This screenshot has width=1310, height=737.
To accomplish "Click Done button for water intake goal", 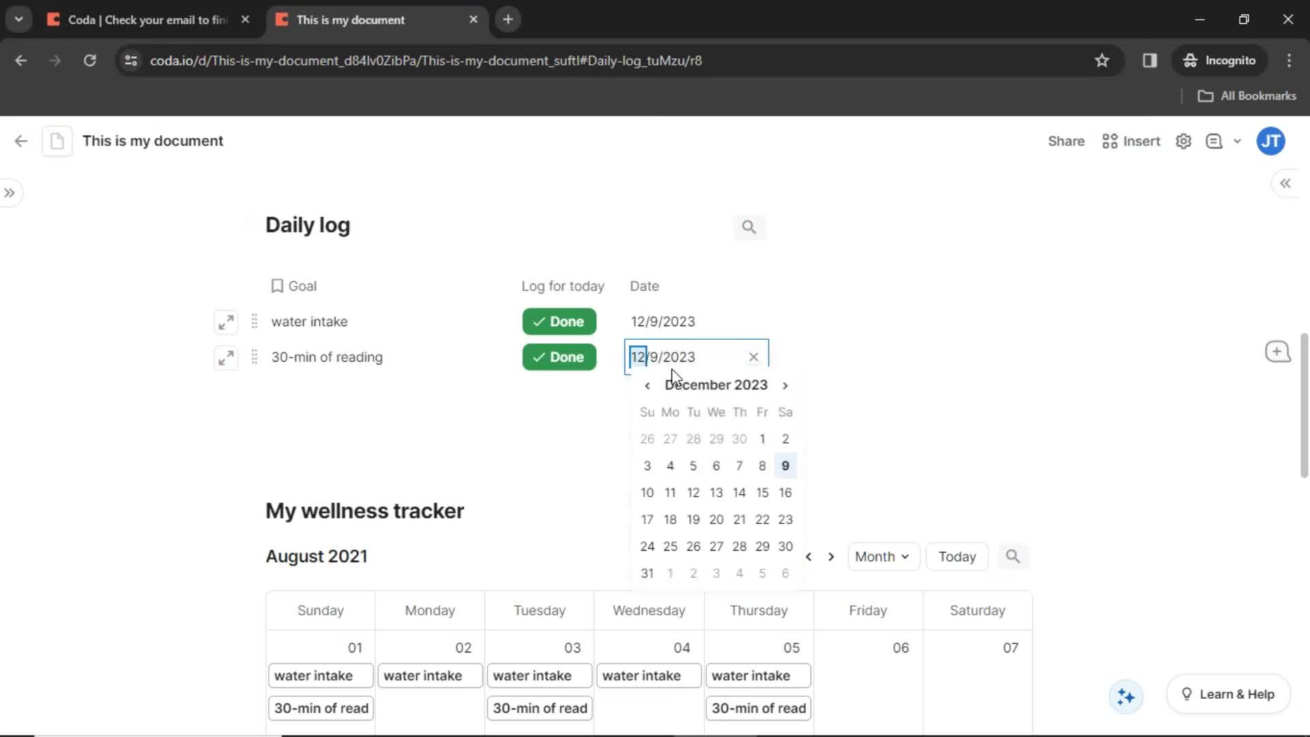I will tap(559, 321).
